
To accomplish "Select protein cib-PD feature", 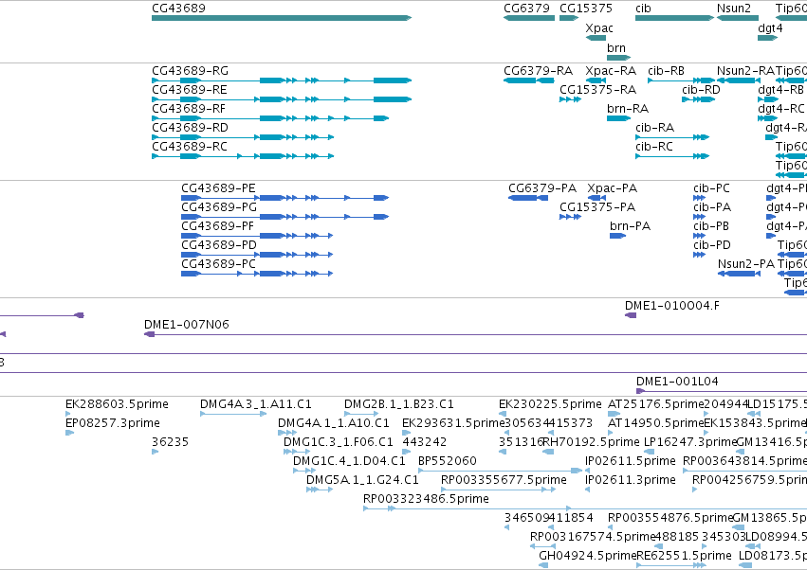I will tap(699, 255).
